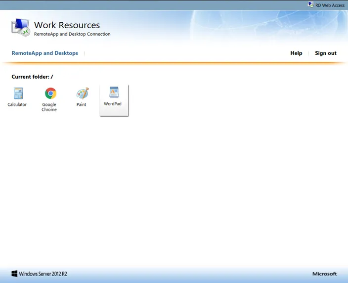This screenshot has height=283, width=348.
Task: Open the Help link
Action: tap(296, 53)
